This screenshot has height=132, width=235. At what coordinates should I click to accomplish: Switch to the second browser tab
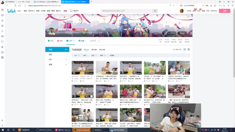click(46, 2)
